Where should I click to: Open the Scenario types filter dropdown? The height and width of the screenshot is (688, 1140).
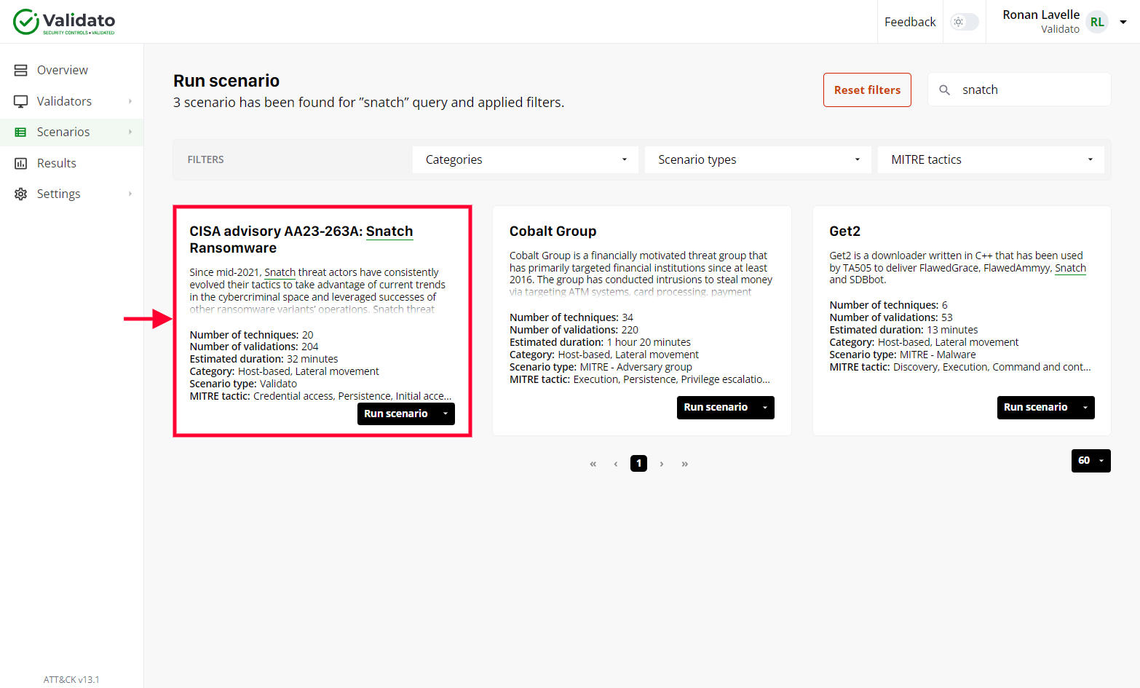click(757, 160)
